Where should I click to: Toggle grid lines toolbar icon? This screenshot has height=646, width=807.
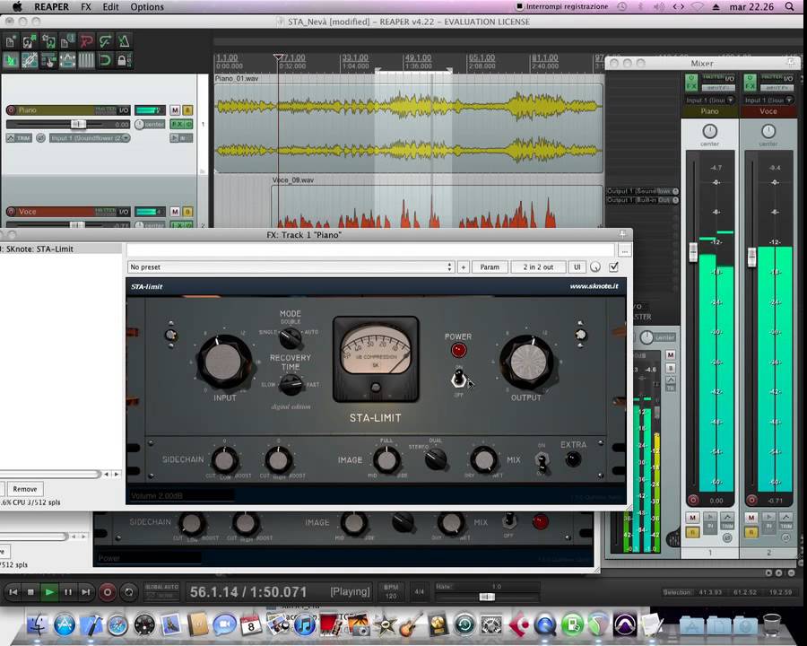86,60
